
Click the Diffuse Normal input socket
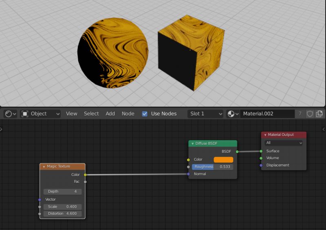[x=188, y=174]
